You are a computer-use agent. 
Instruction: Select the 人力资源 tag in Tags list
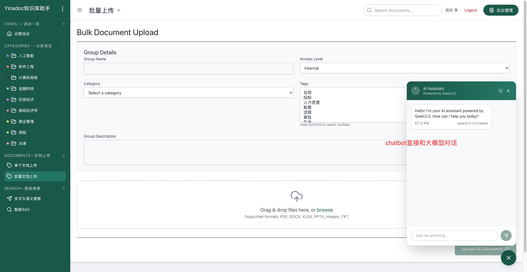pyautogui.click(x=312, y=103)
